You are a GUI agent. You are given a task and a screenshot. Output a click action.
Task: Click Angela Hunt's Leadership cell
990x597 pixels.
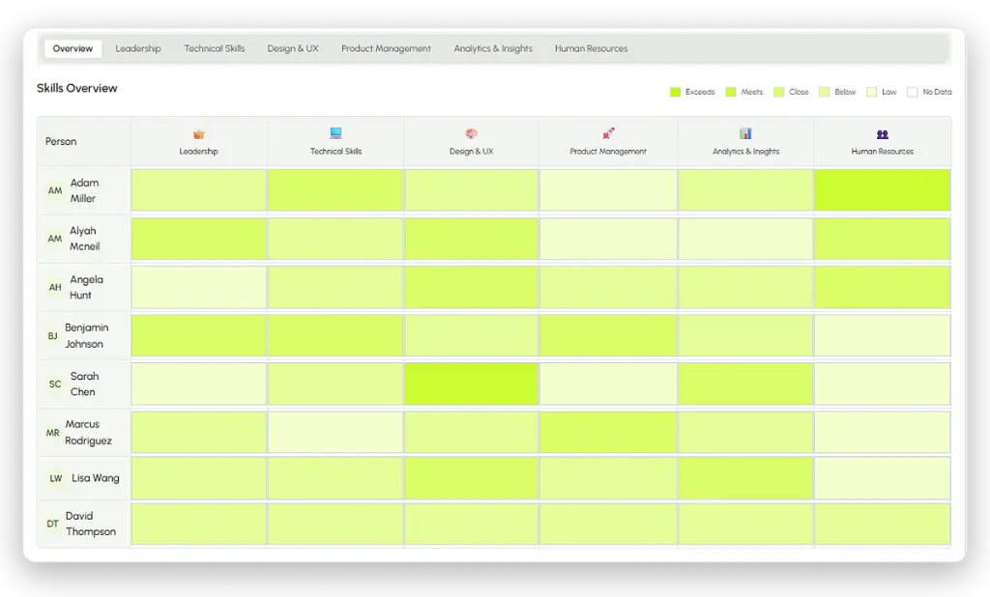tap(199, 287)
